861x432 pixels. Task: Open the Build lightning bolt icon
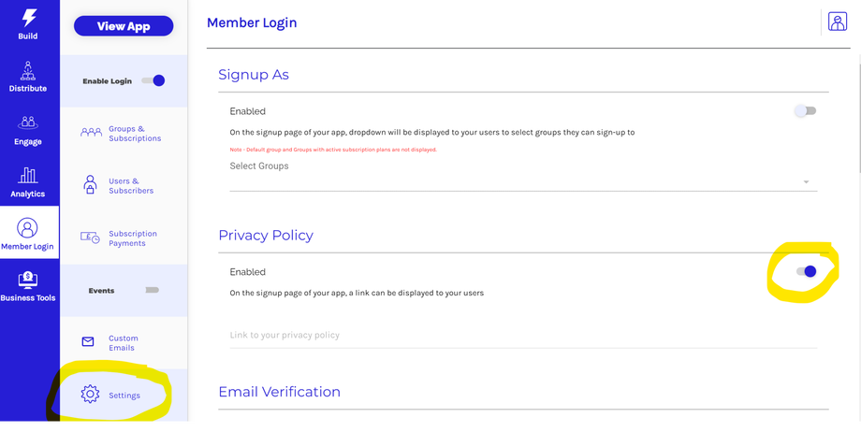[28, 19]
